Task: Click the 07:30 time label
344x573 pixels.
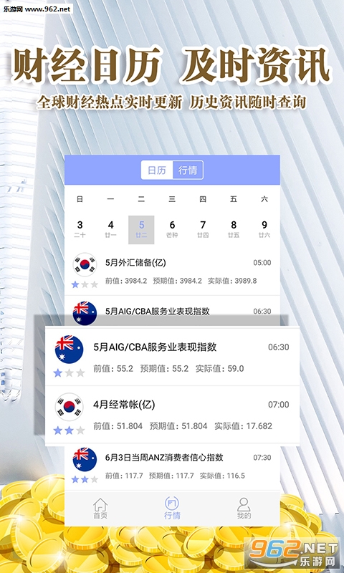Action: [x=262, y=458]
